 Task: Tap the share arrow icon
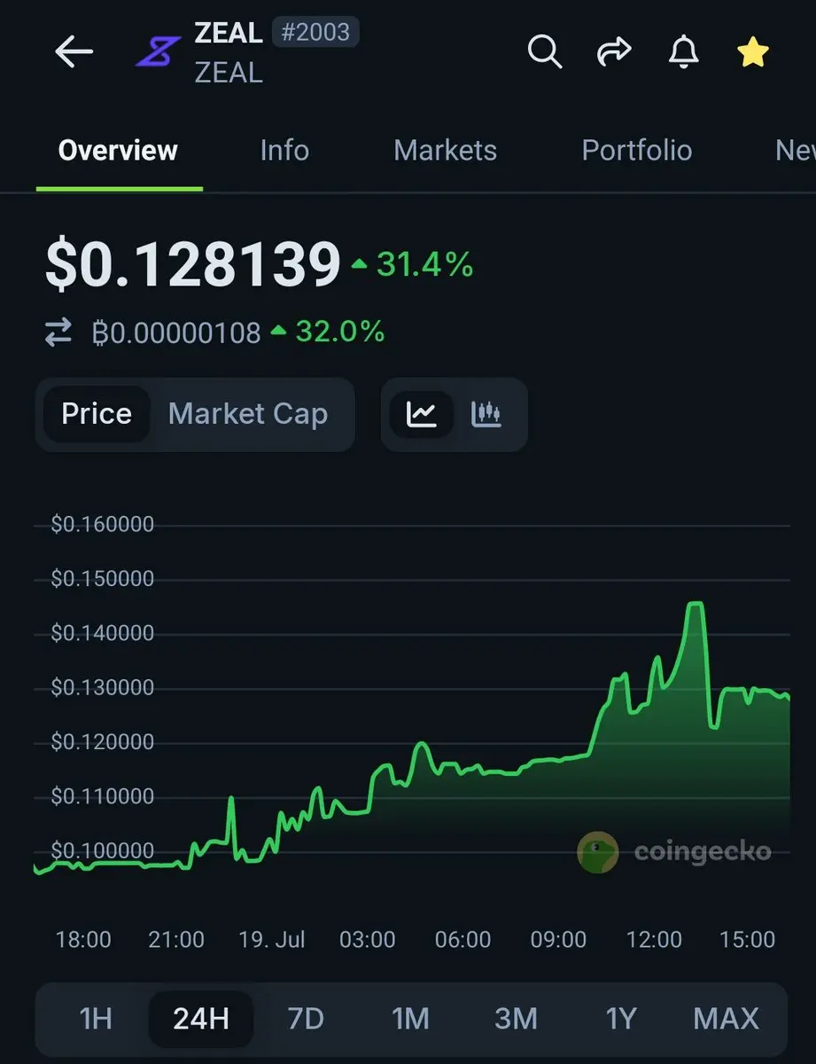[x=614, y=52]
